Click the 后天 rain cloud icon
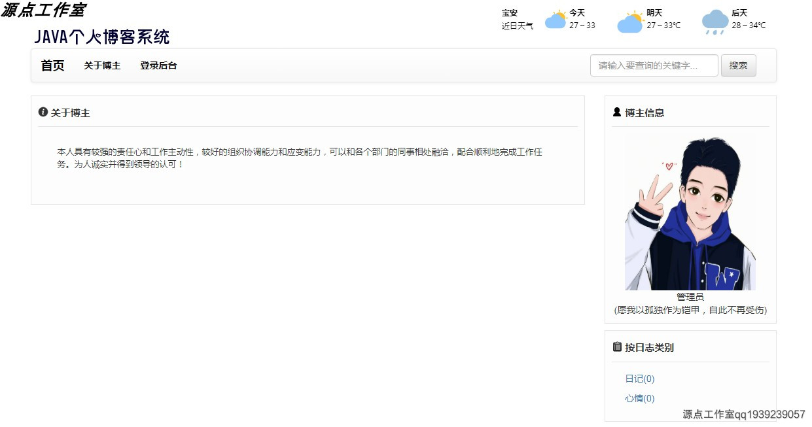 715,22
